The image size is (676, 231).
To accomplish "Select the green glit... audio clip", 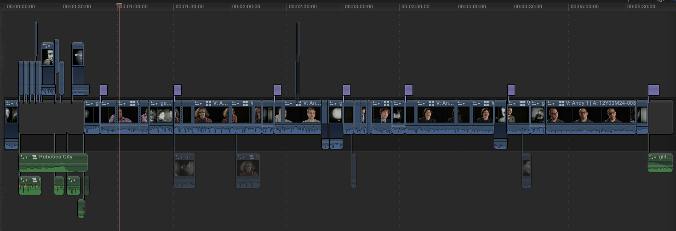I will coord(660,163).
